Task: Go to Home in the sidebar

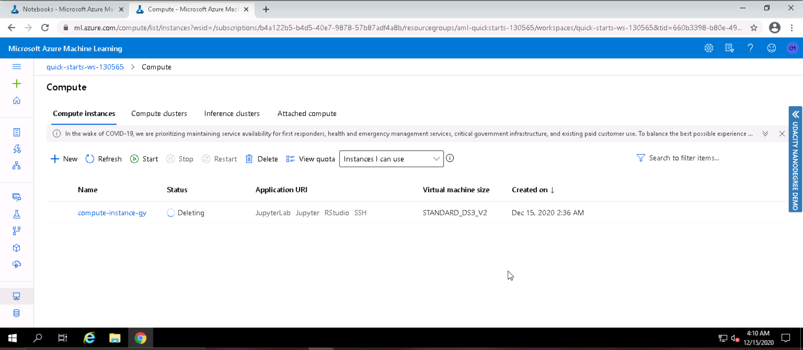Action: click(17, 101)
